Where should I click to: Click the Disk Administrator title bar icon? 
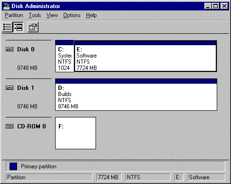pyautogui.click(x=7, y=6)
